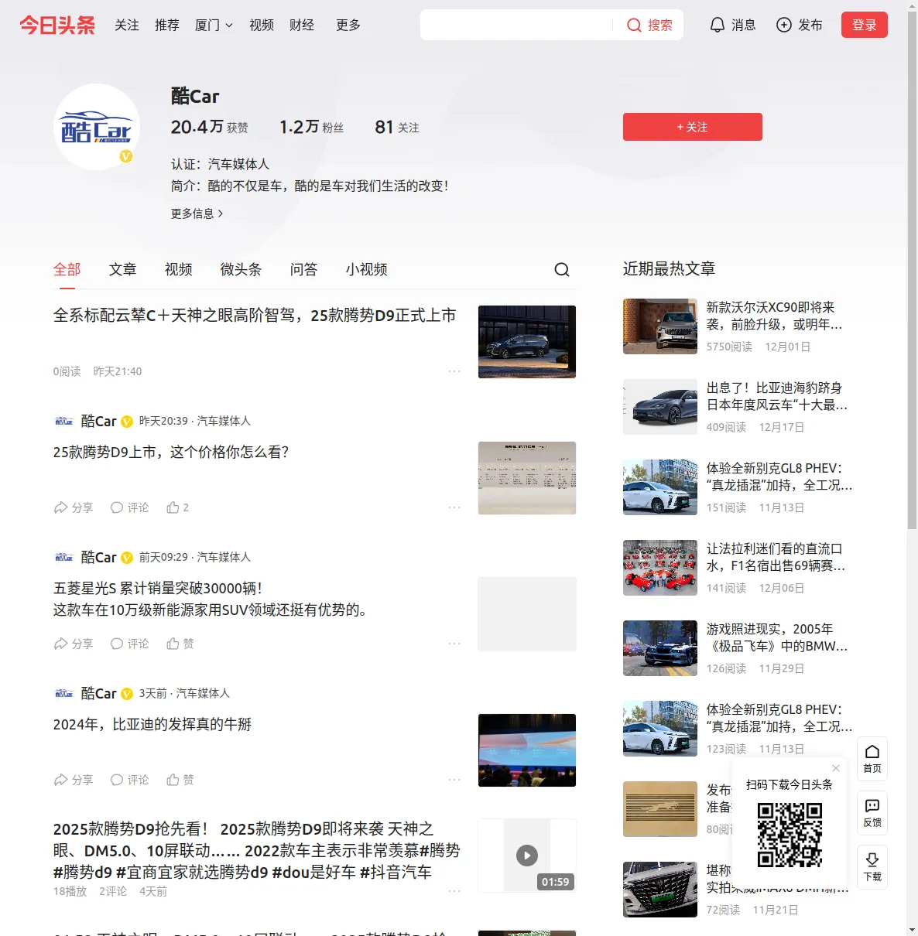Open notifications bell 消息
This screenshot has height=936, width=918.
732,25
